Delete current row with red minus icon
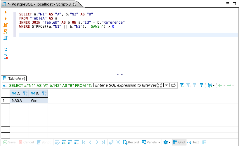 [77, 142]
